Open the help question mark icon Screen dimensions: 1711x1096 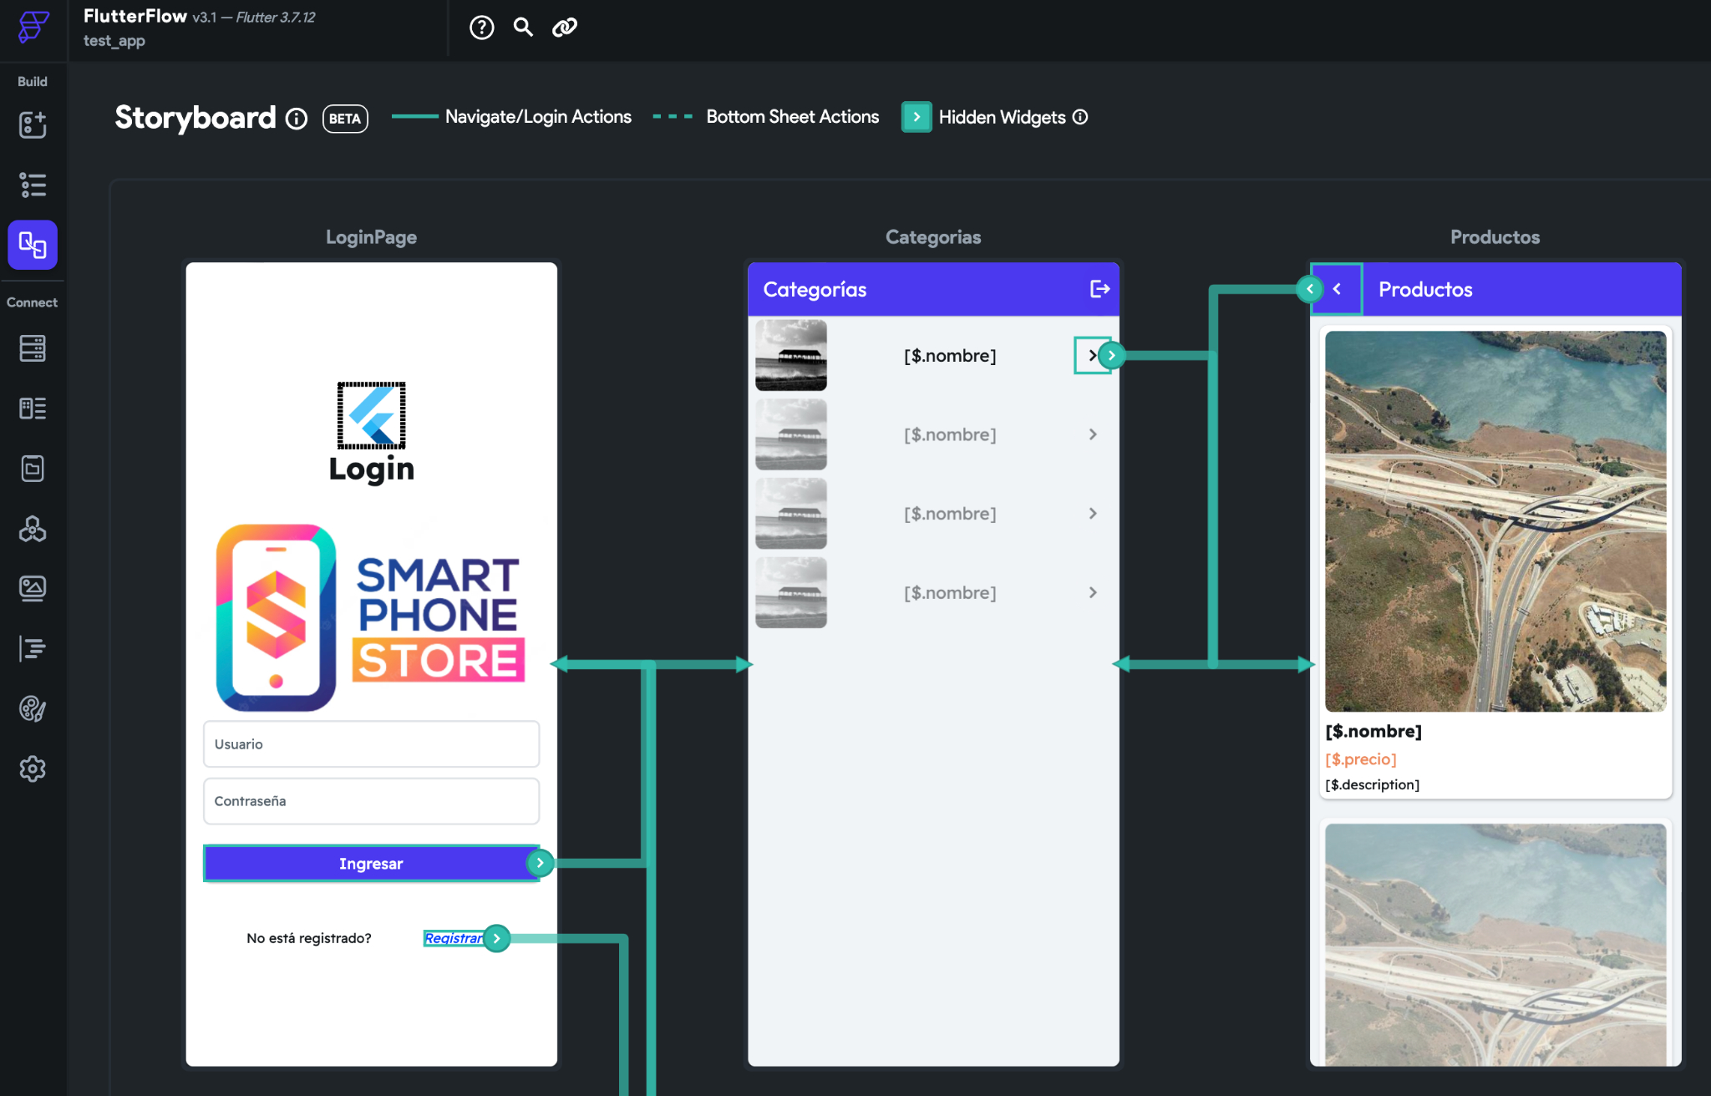[481, 28]
